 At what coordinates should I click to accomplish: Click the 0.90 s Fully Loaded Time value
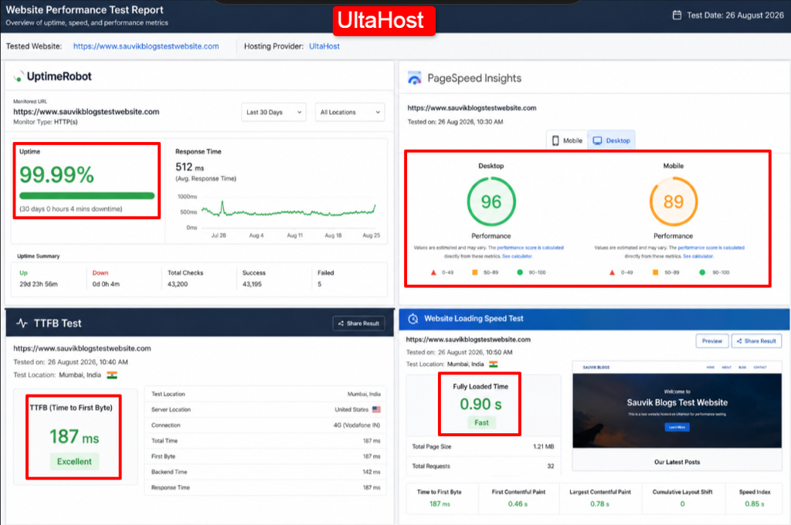480,404
